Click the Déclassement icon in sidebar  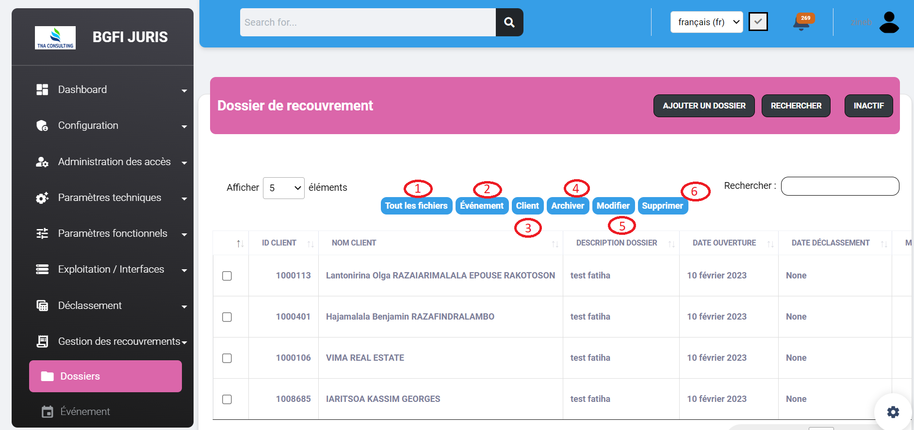click(42, 306)
